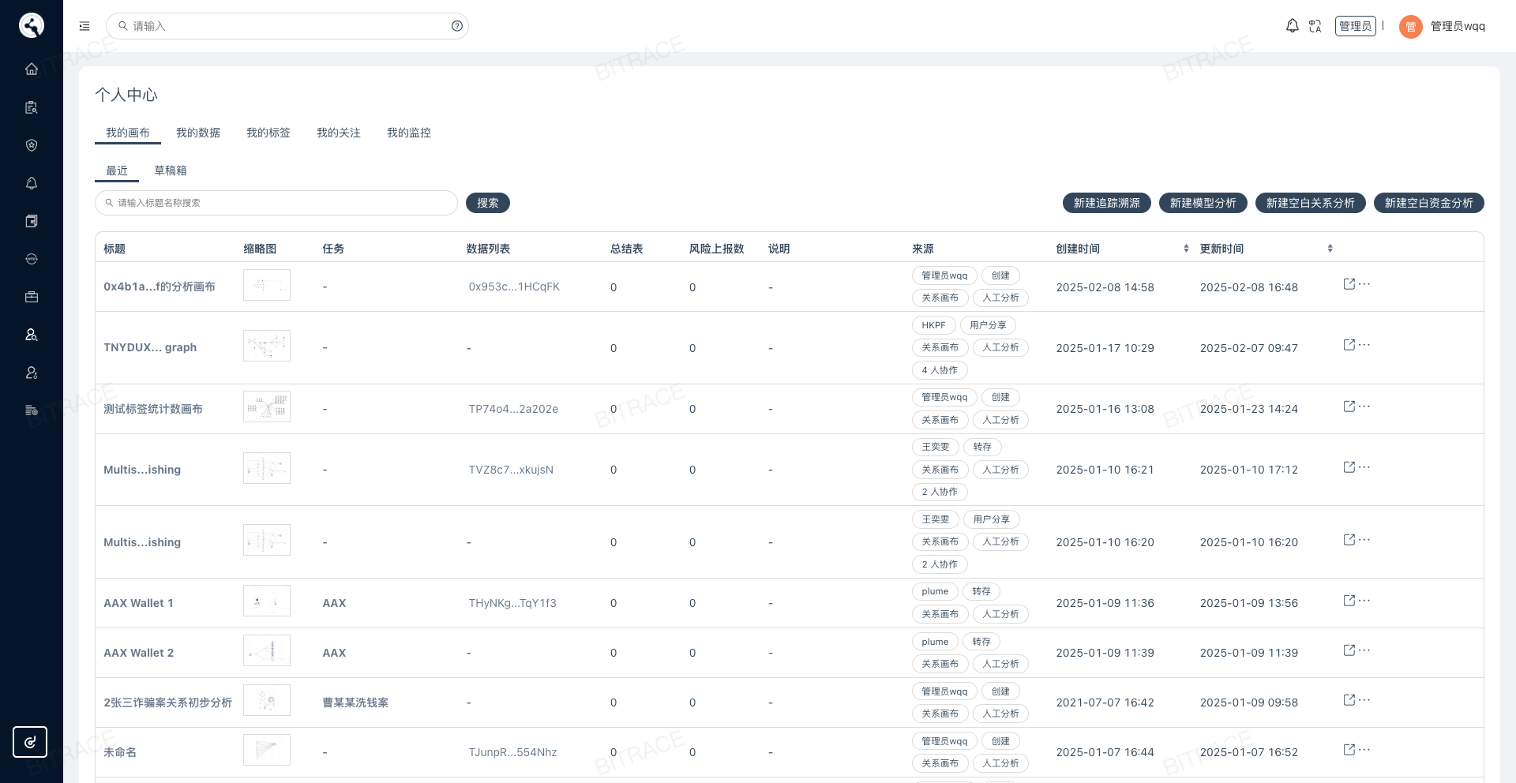Click 新建追踪溯源 button
The height and width of the screenshot is (783, 1516).
click(x=1107, y=203)
